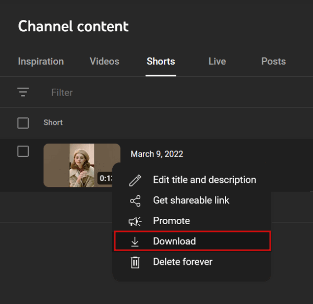Open the Videos tab

coord(104,61)
